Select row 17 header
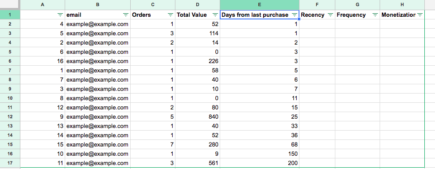The image size is (435, 169). [10, 163]
